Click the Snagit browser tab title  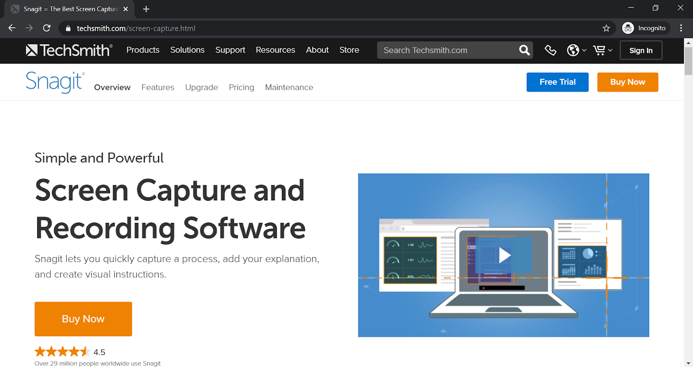click(71, 9)
